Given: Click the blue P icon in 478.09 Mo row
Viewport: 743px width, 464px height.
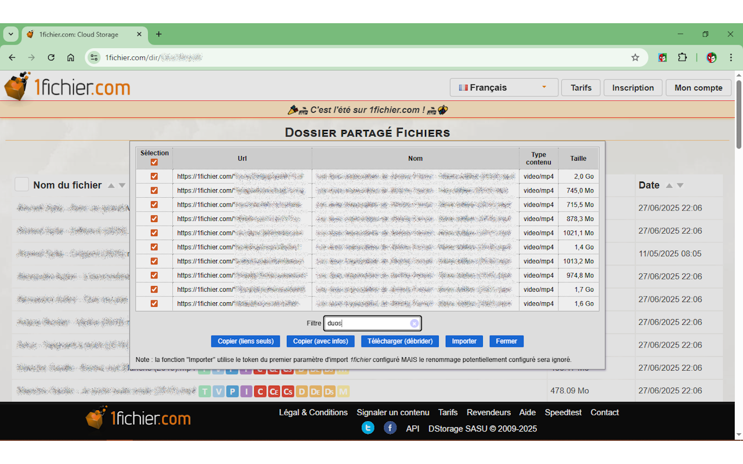Looking at the screenshot, I should click(x=232, y=391).
